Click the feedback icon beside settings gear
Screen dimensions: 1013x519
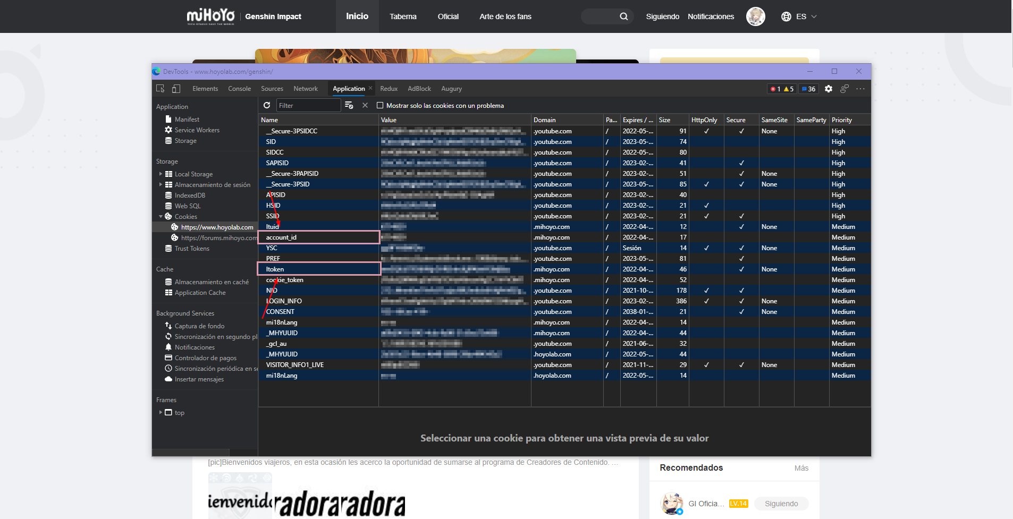coord(845,89)
